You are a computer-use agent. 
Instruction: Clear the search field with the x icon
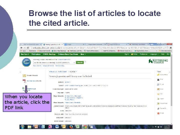74,62
